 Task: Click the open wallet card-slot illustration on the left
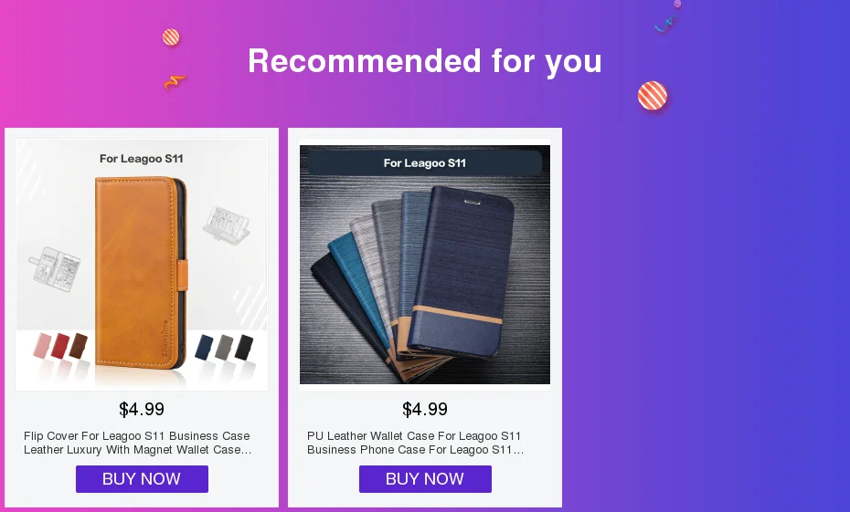[x=54, y=269]
